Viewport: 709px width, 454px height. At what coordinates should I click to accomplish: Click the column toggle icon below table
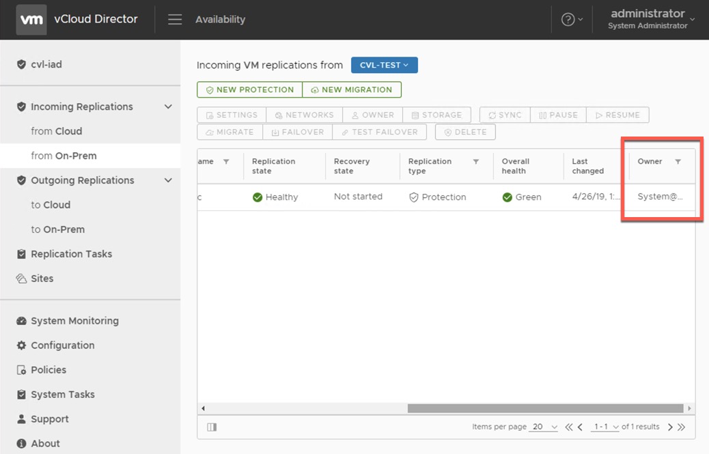pyautogui.click(x=212, y=427)
